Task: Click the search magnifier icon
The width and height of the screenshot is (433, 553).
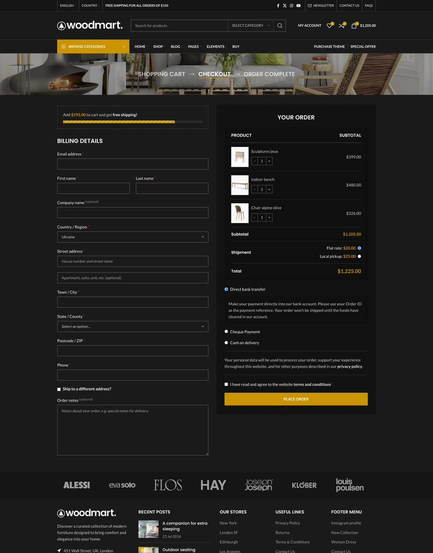Action: [x=280, y=25]
